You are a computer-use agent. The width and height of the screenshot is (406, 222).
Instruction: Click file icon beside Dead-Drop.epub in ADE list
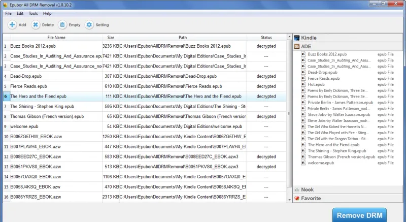pos(303,72)
